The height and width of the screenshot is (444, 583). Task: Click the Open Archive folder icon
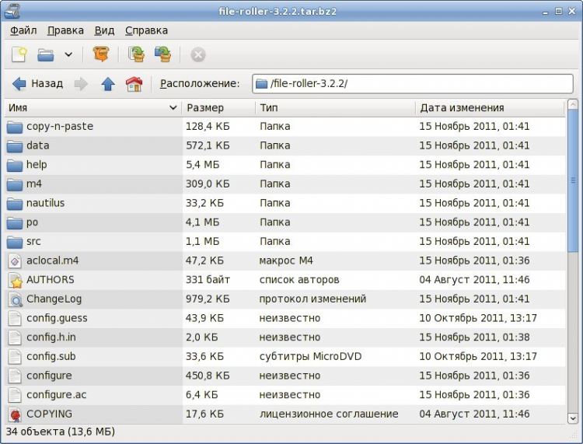46,54
